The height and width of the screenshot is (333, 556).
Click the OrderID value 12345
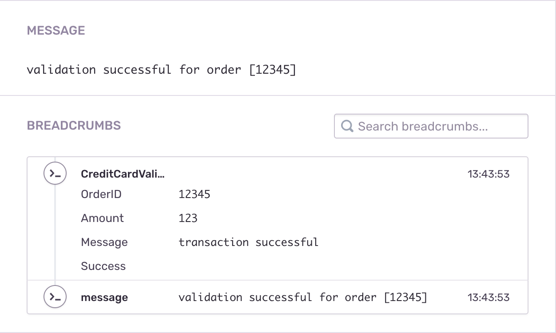(x=195, y=194)
